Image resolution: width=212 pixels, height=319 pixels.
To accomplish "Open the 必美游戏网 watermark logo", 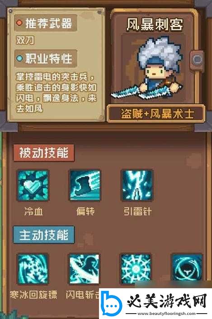I will (x=155, y=304).
